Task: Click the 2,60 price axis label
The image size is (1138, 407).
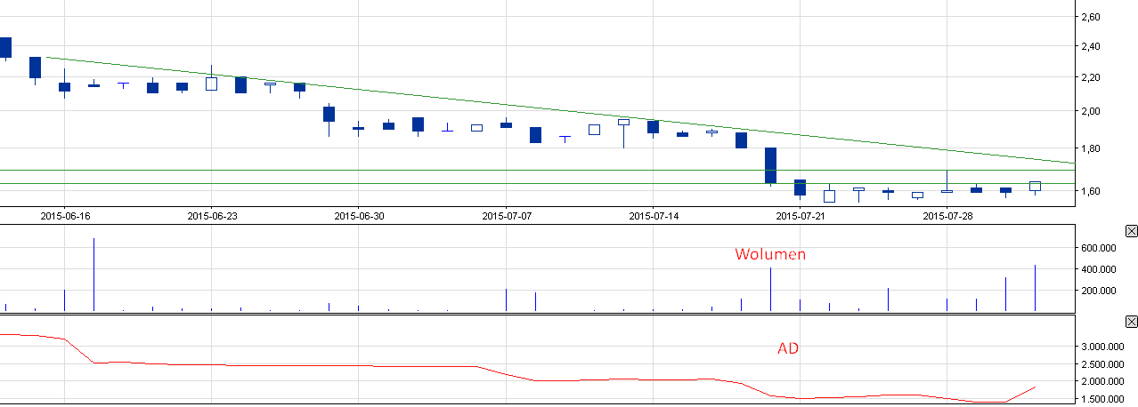Action: click(1090, 17)
